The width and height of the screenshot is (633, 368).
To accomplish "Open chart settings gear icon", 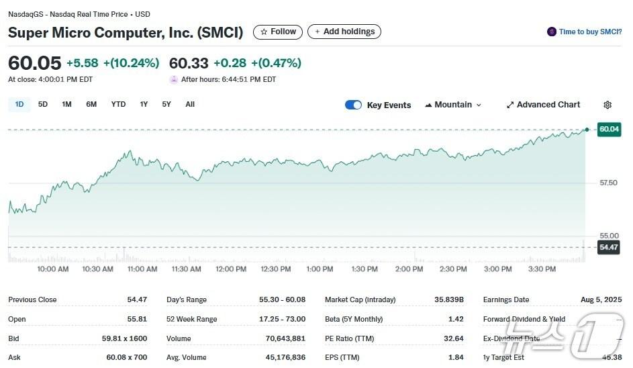I will tap(607, 105).
